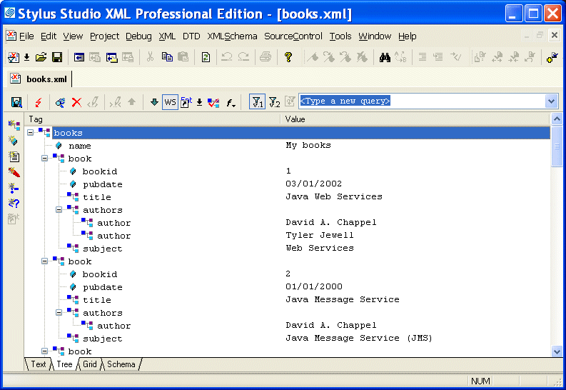The height and width of the screenshot is (390, 566).
Task: Click the Save disk icon in toolbar
Action: (56, 58)
